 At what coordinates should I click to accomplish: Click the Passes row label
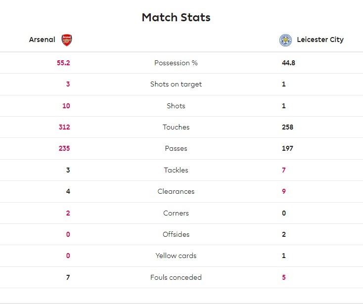(176, 148)
